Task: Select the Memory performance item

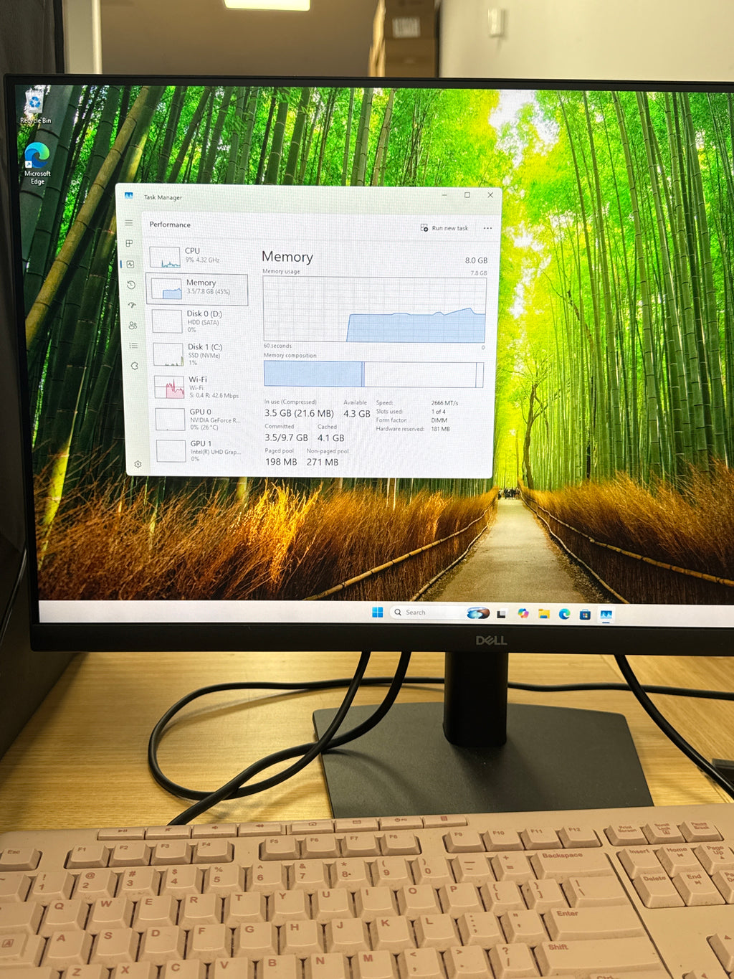Action: 197,288
